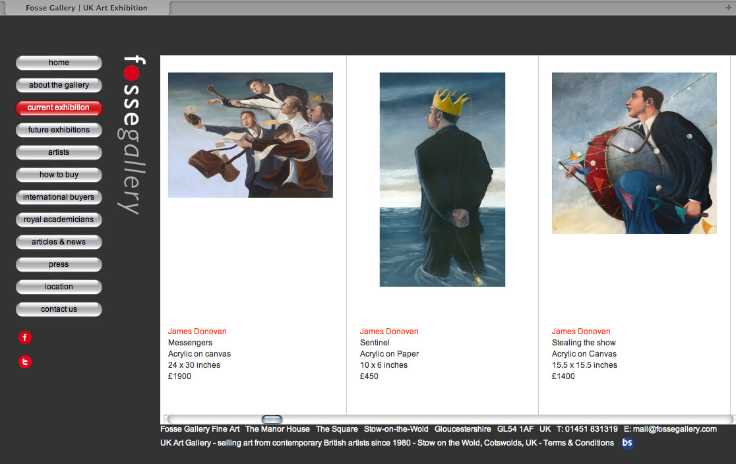
Task: Click the red Facebook icon
Action: pos(25,338)
